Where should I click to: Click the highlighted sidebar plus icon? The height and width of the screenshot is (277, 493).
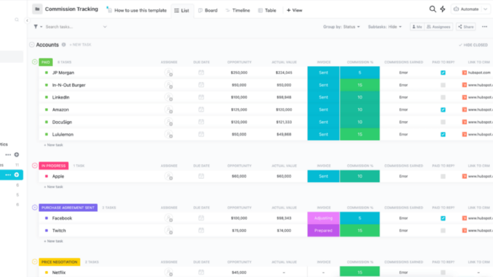click(17, 175)
